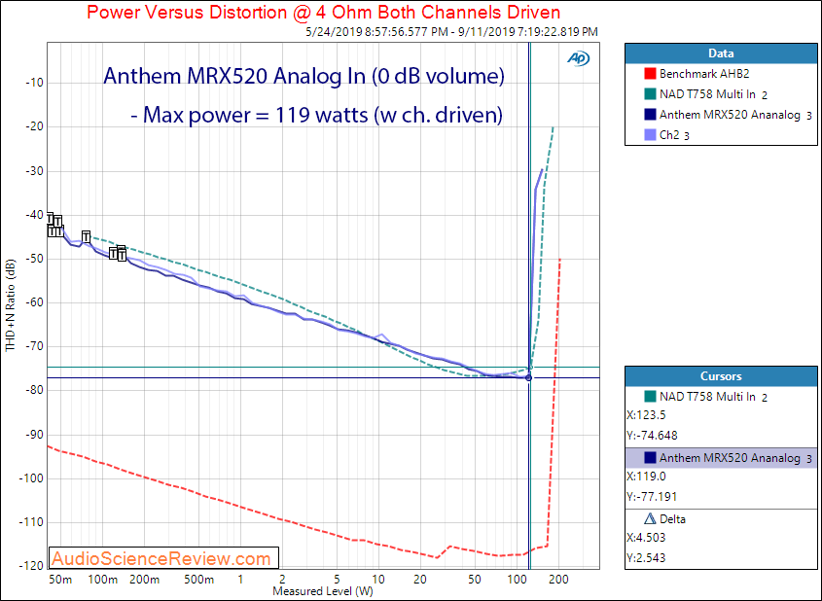Screen dimensions: 822x601
Task: Select the Benchmark AHB2 legend entry
Action: click(x=704, y=74)
